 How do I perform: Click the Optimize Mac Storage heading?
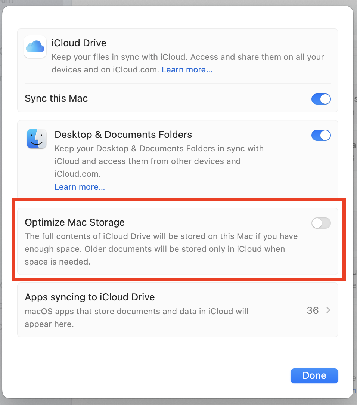[75, 222]
